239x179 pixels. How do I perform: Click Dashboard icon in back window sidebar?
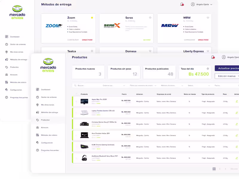tap(7, 36)
